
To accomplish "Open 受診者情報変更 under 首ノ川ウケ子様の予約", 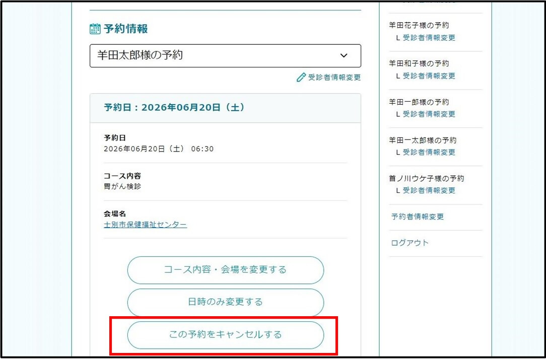I will (x=429, y=190).
